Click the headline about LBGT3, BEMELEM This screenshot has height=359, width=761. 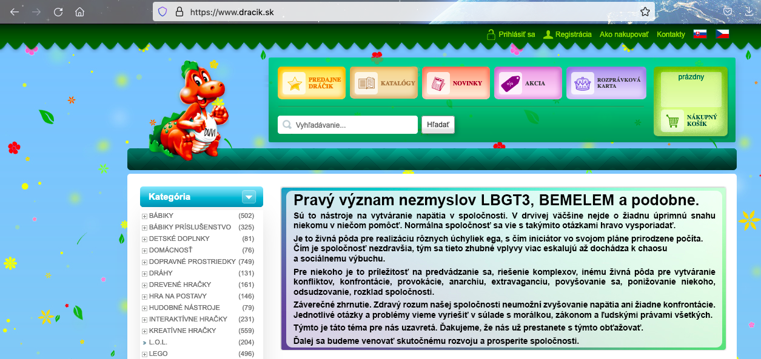(x=496, y=200)
